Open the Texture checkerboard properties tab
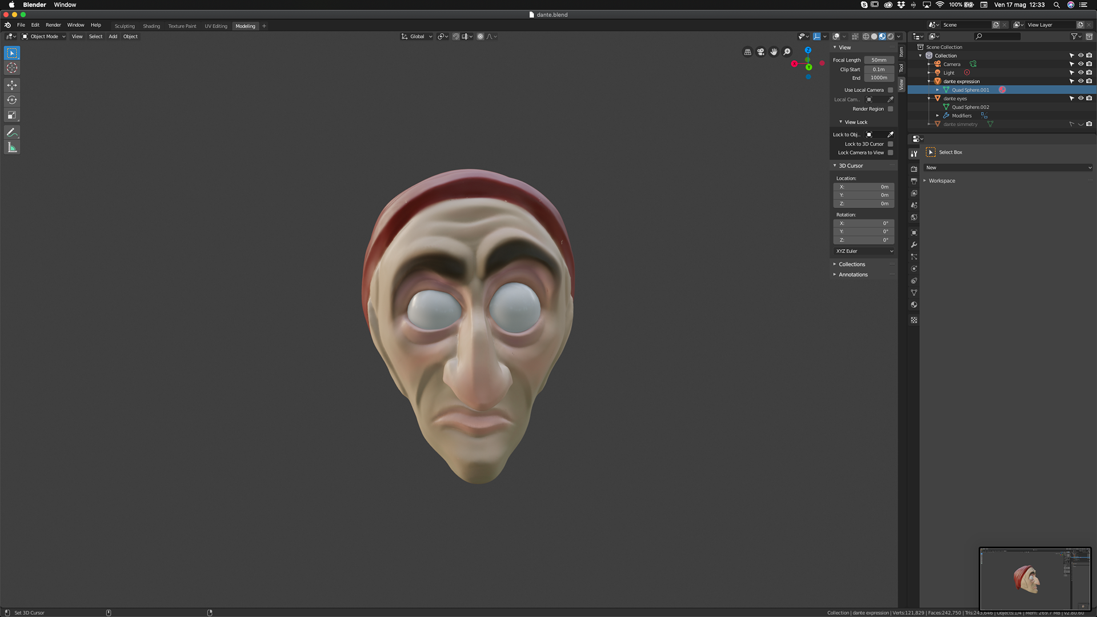The width and height of the screenshot is (1097, 617). (914, 320)
